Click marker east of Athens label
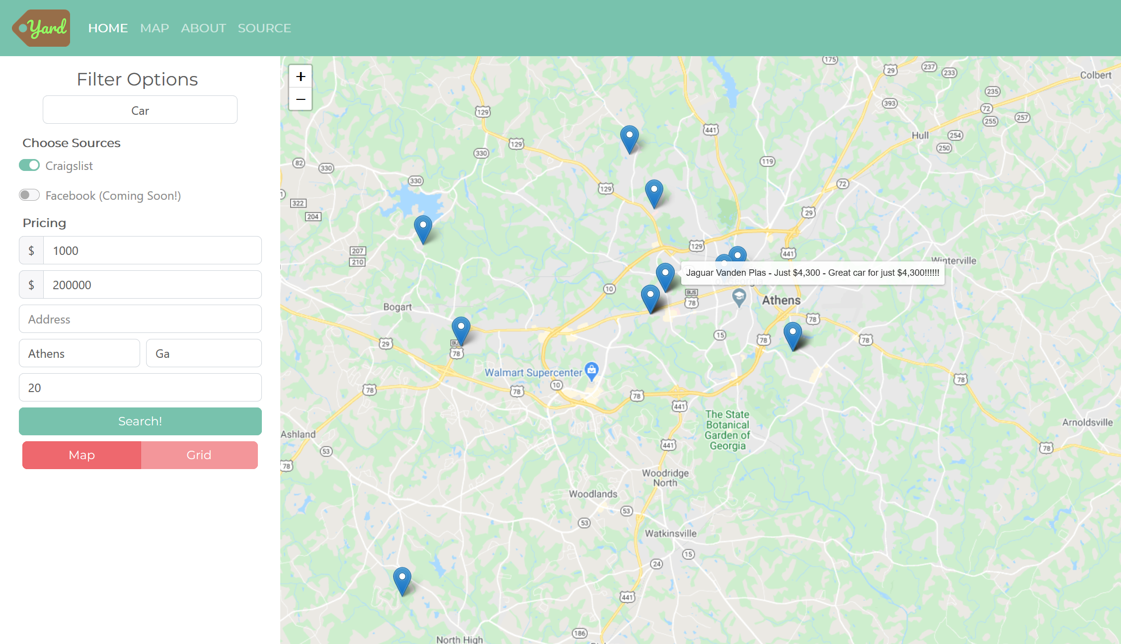Image resolution: width=1121 pixels, height=644 pixels. tap(793, 334)
